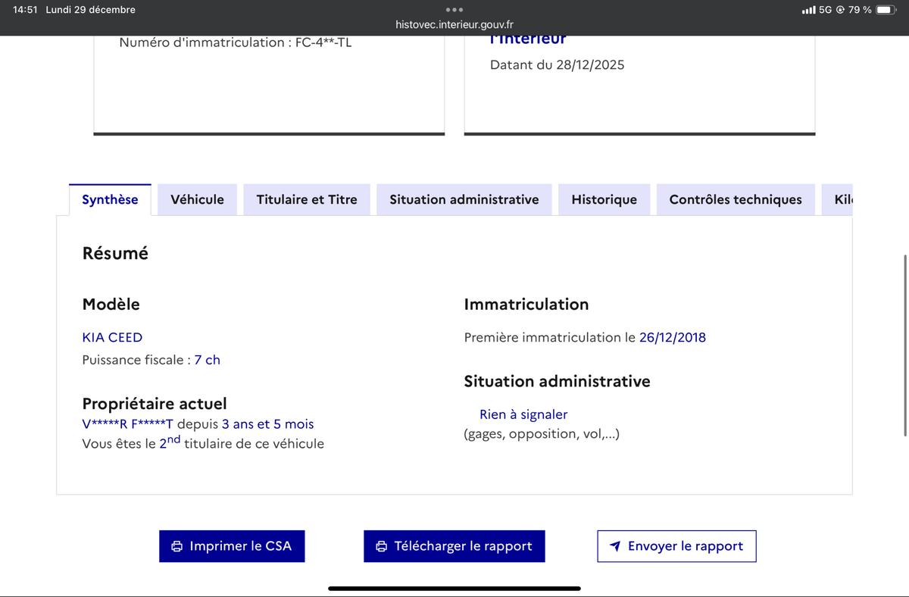
Task: Tap the Lundi 29 décembre date
Action: click(x=91, y=10)
